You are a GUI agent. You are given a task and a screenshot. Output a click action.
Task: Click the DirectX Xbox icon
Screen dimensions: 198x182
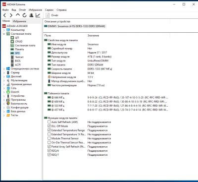[8, 92]
